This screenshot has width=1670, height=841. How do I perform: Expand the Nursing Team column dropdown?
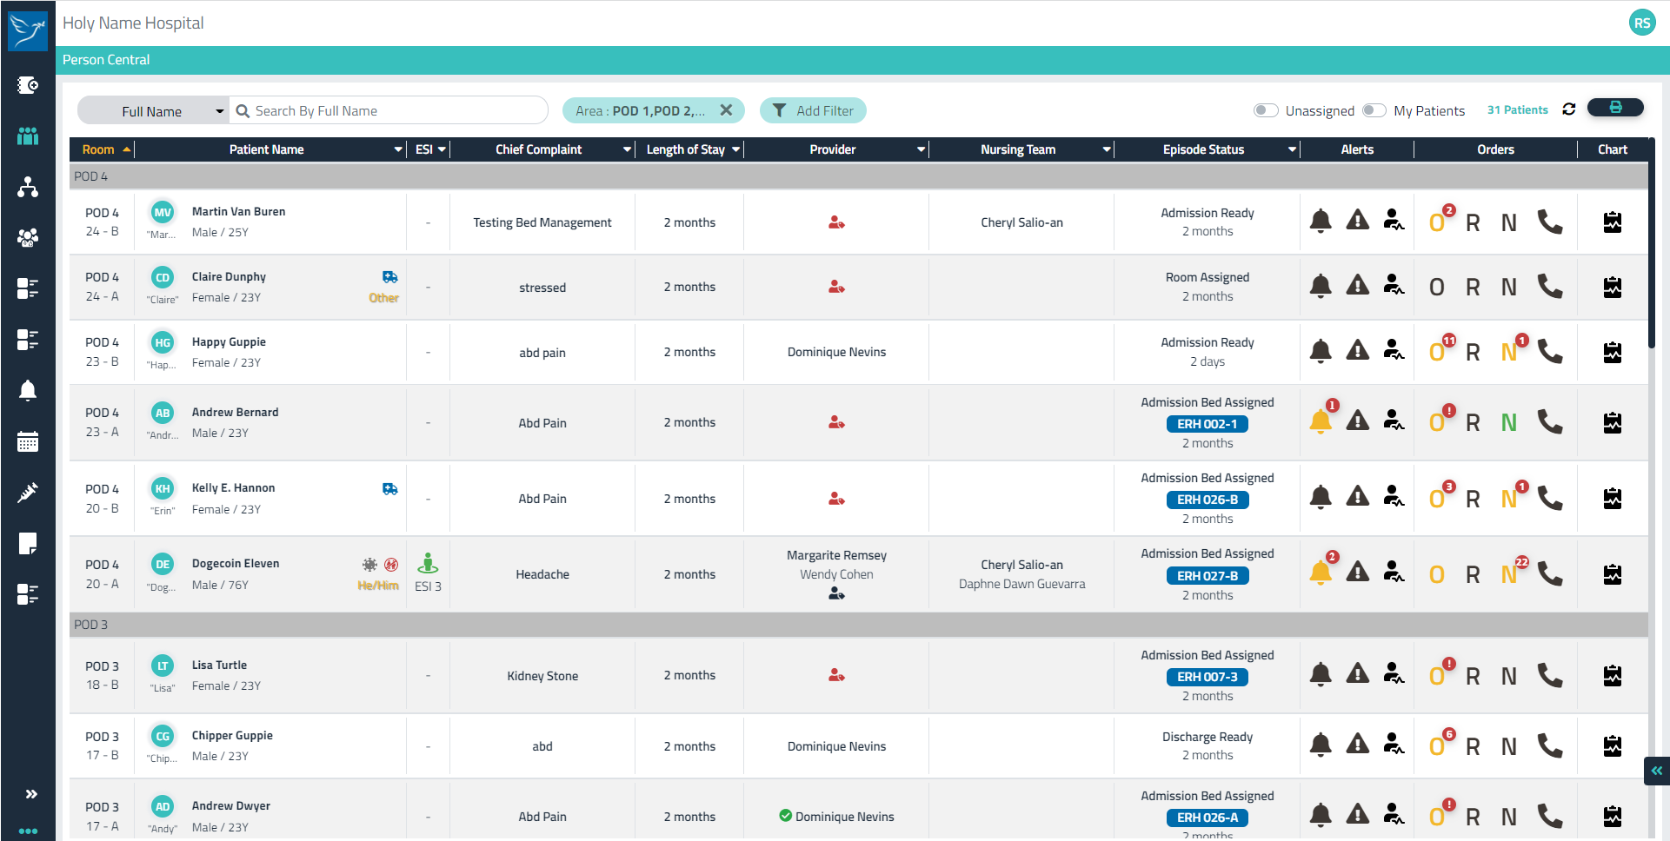1106,149
